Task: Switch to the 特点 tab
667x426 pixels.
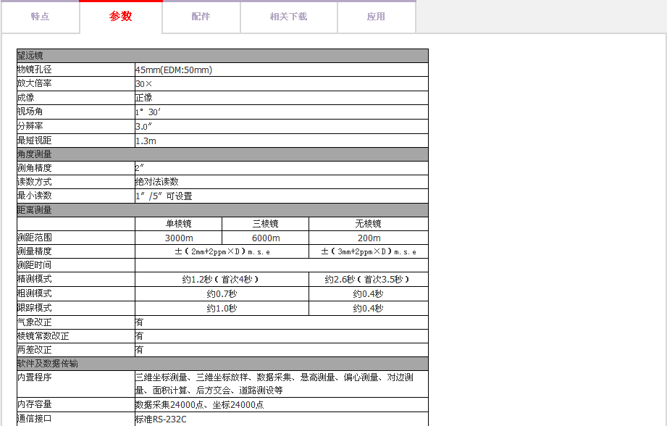Action: [x=40, y=17]
